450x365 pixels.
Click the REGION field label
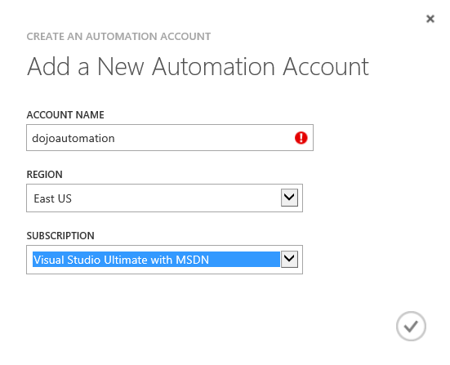click(44, 175)
